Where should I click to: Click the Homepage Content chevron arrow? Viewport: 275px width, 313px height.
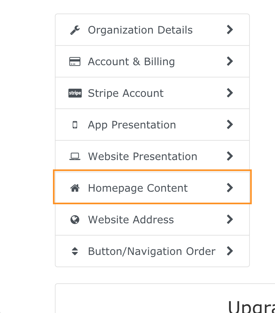[x=229, y=188]
